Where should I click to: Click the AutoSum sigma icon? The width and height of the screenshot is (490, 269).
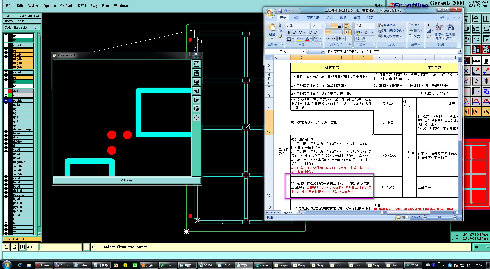click(429, 25)
